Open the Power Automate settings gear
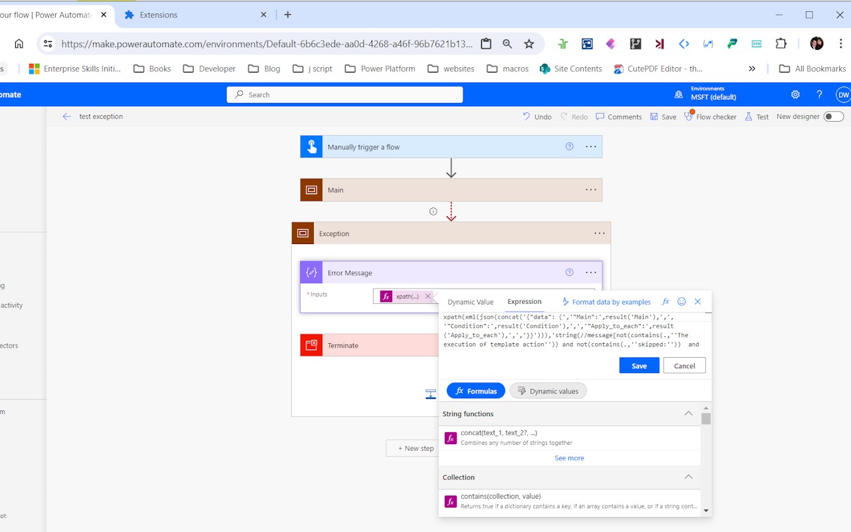 click(x=795, y=94)
